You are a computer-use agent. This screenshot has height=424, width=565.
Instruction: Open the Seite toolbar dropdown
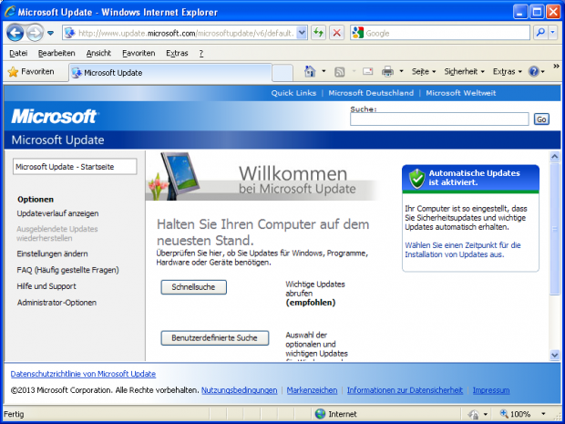click(x=424, y=72)
